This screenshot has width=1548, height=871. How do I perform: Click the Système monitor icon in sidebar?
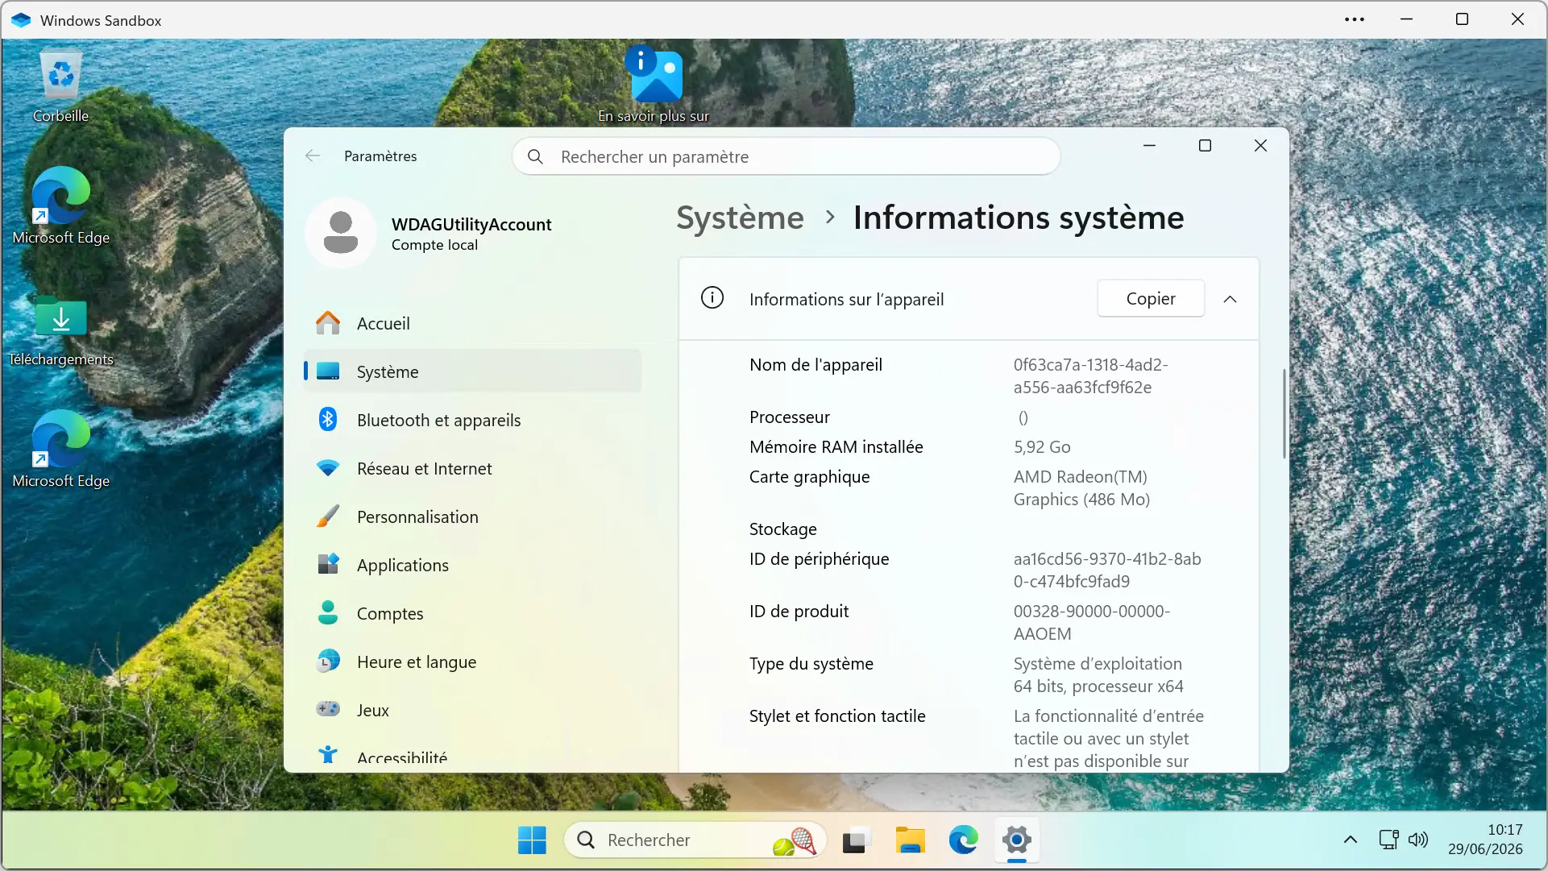pyautogui.click(x=328, y=371)
